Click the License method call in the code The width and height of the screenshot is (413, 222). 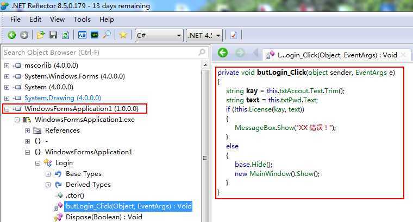(x=260, y=109)
